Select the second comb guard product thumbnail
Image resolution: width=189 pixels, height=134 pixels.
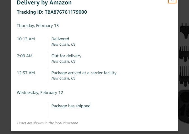pyautogui.click(x=184, y=54)
